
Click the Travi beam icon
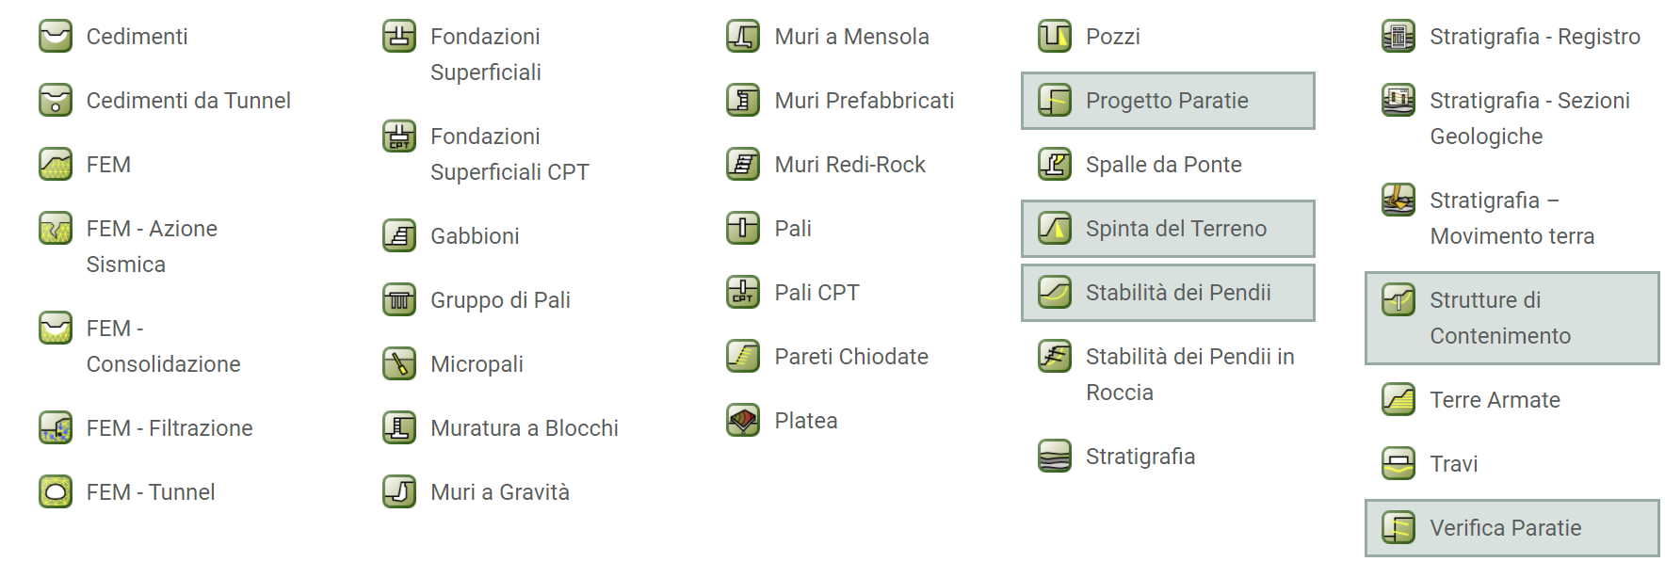(1398, 464)
